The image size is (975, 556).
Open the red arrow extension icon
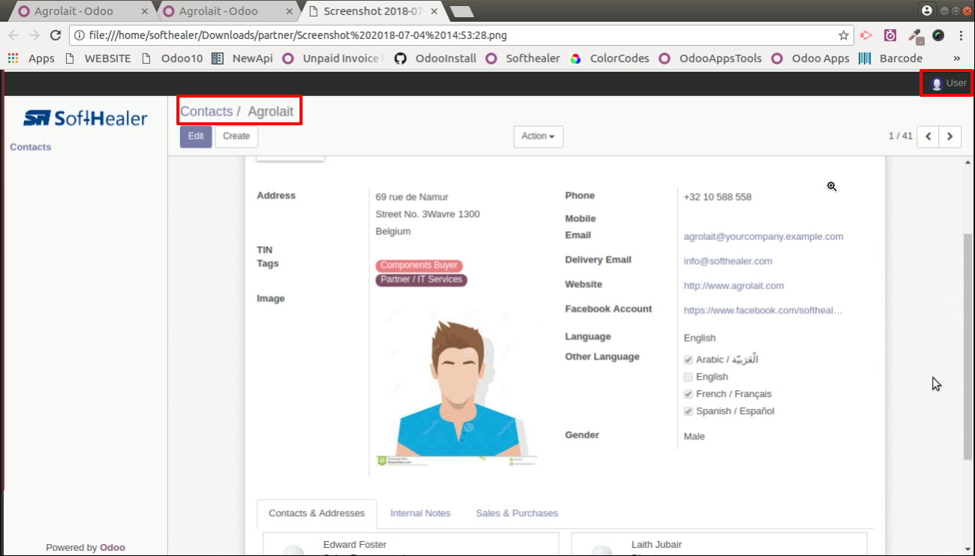pyautogui.click(x=866, y=35)
